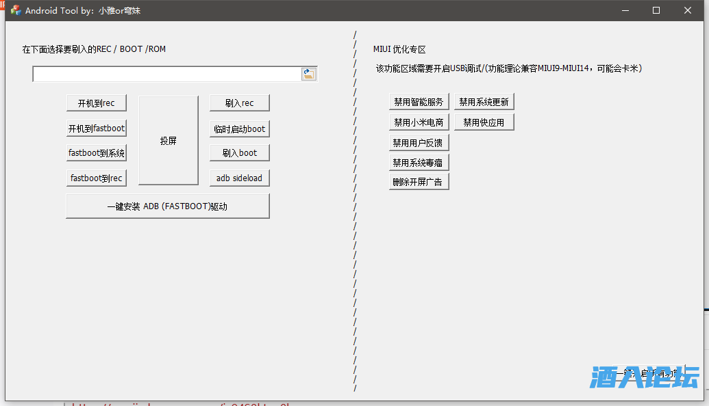Click the 禁用系统更新 button
Image resolution: width=709 pixels, height=406 pixels.
coord(484,103)
